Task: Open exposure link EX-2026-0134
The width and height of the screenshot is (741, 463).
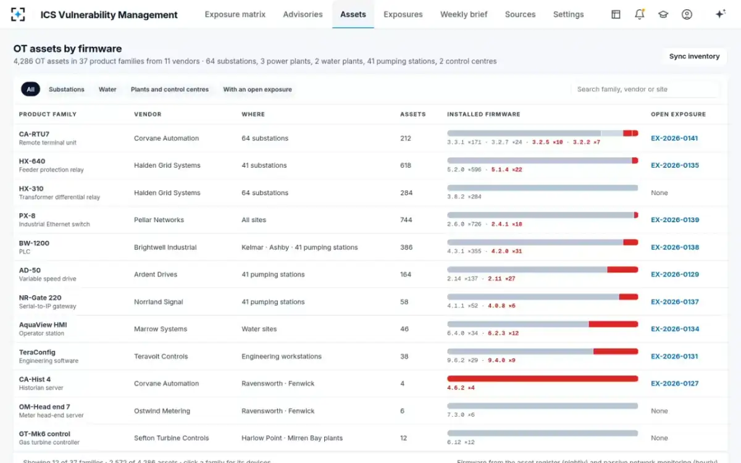Action: (x=675, y=329)
